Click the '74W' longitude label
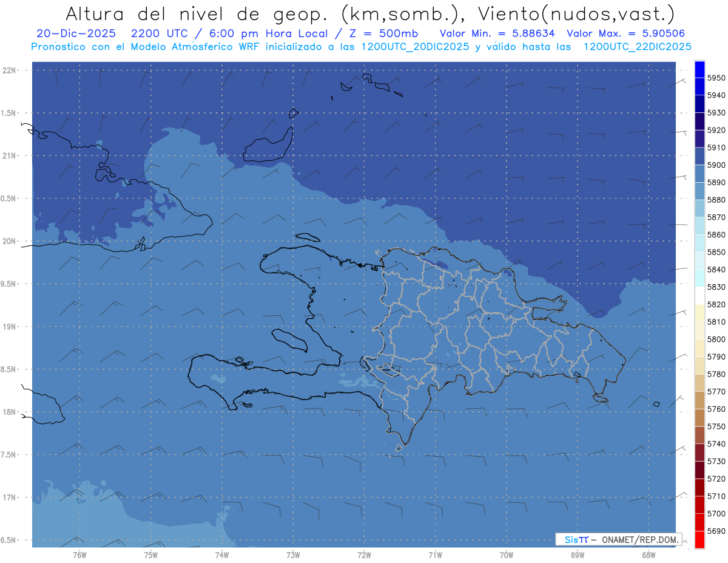728x563 pixels. (221, 555)
